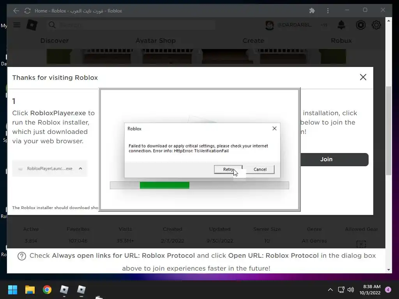Open File Explorer from the taskbar
Image resolution: width=399 pixels, height=299 pixels.
pos(30,290)
